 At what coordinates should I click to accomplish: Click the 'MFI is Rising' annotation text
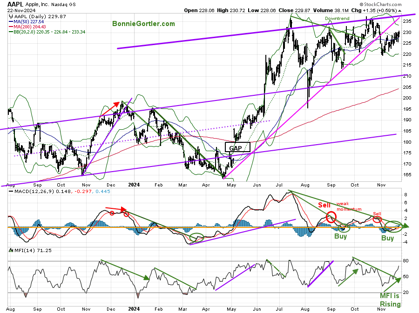(x=390, y=300)
